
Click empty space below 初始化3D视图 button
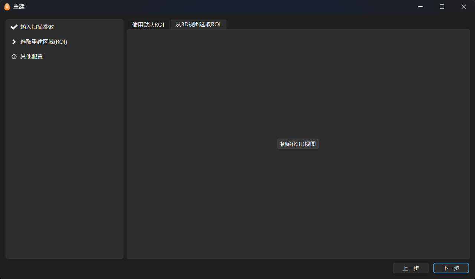pyautogui.click(x=298, y=200)
